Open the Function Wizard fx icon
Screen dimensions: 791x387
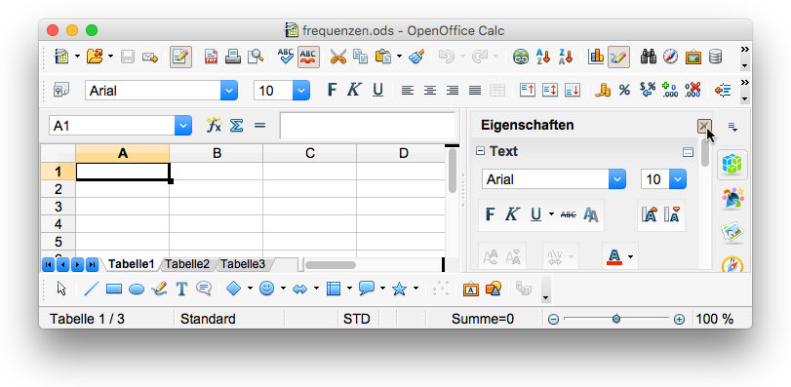214,125
